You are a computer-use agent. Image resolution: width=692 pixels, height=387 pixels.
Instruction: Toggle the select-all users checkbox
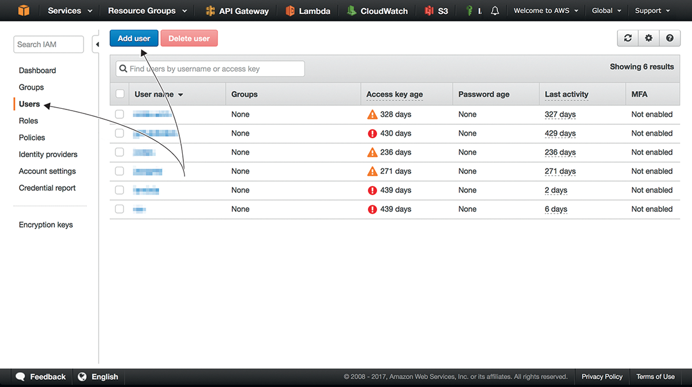click(120, 94)
